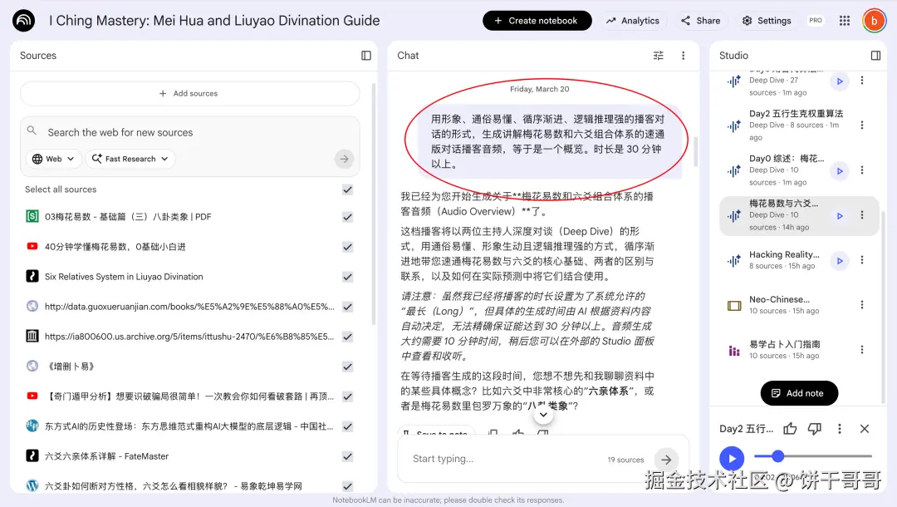Screen dimensions: 897x507
Task: Uncheck the 东方式AI source checkbox
Action: click(x=347, y=426)
